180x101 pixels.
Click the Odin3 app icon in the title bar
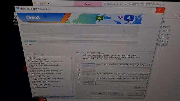tap(18, 9)
